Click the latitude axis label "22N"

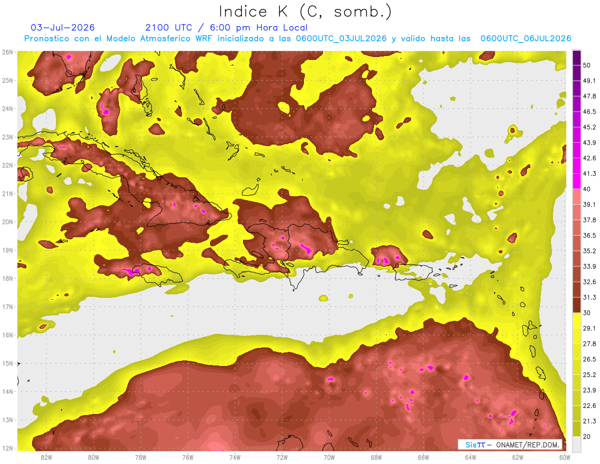[7, 165]
